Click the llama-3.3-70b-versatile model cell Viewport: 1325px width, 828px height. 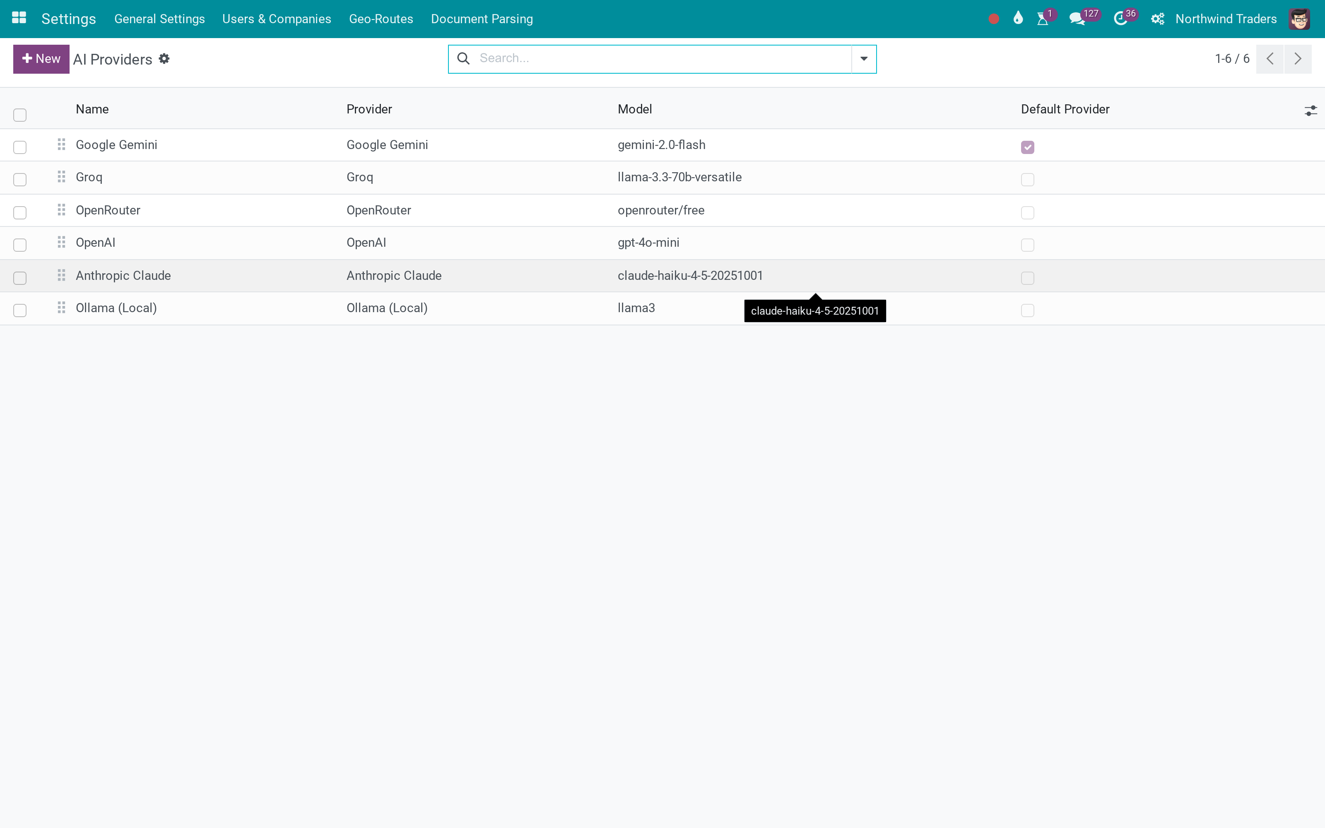(x=679, y=177)
